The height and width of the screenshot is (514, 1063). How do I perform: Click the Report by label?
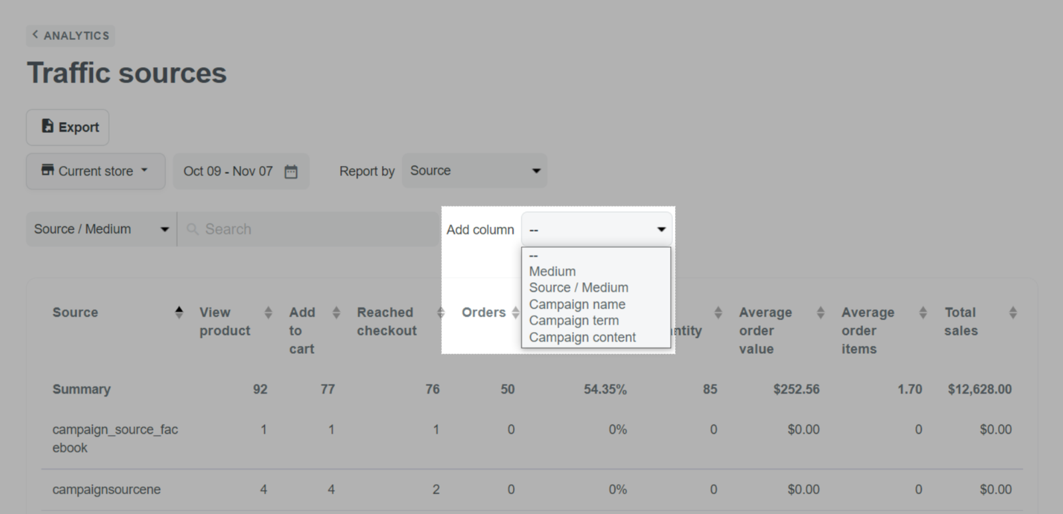[367, 171]
